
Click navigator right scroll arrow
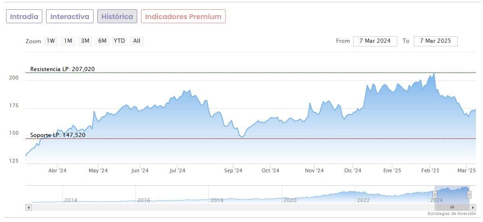pyautogui.click(x=473, y=207)
